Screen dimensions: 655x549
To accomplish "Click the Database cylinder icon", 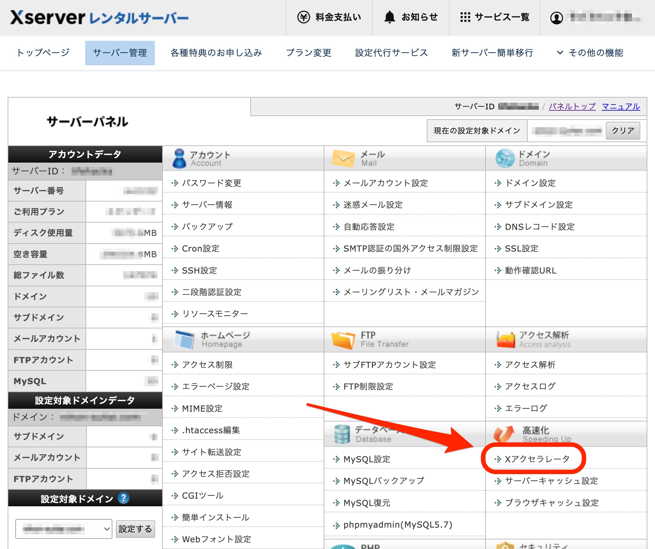I will tap(342, 434).
